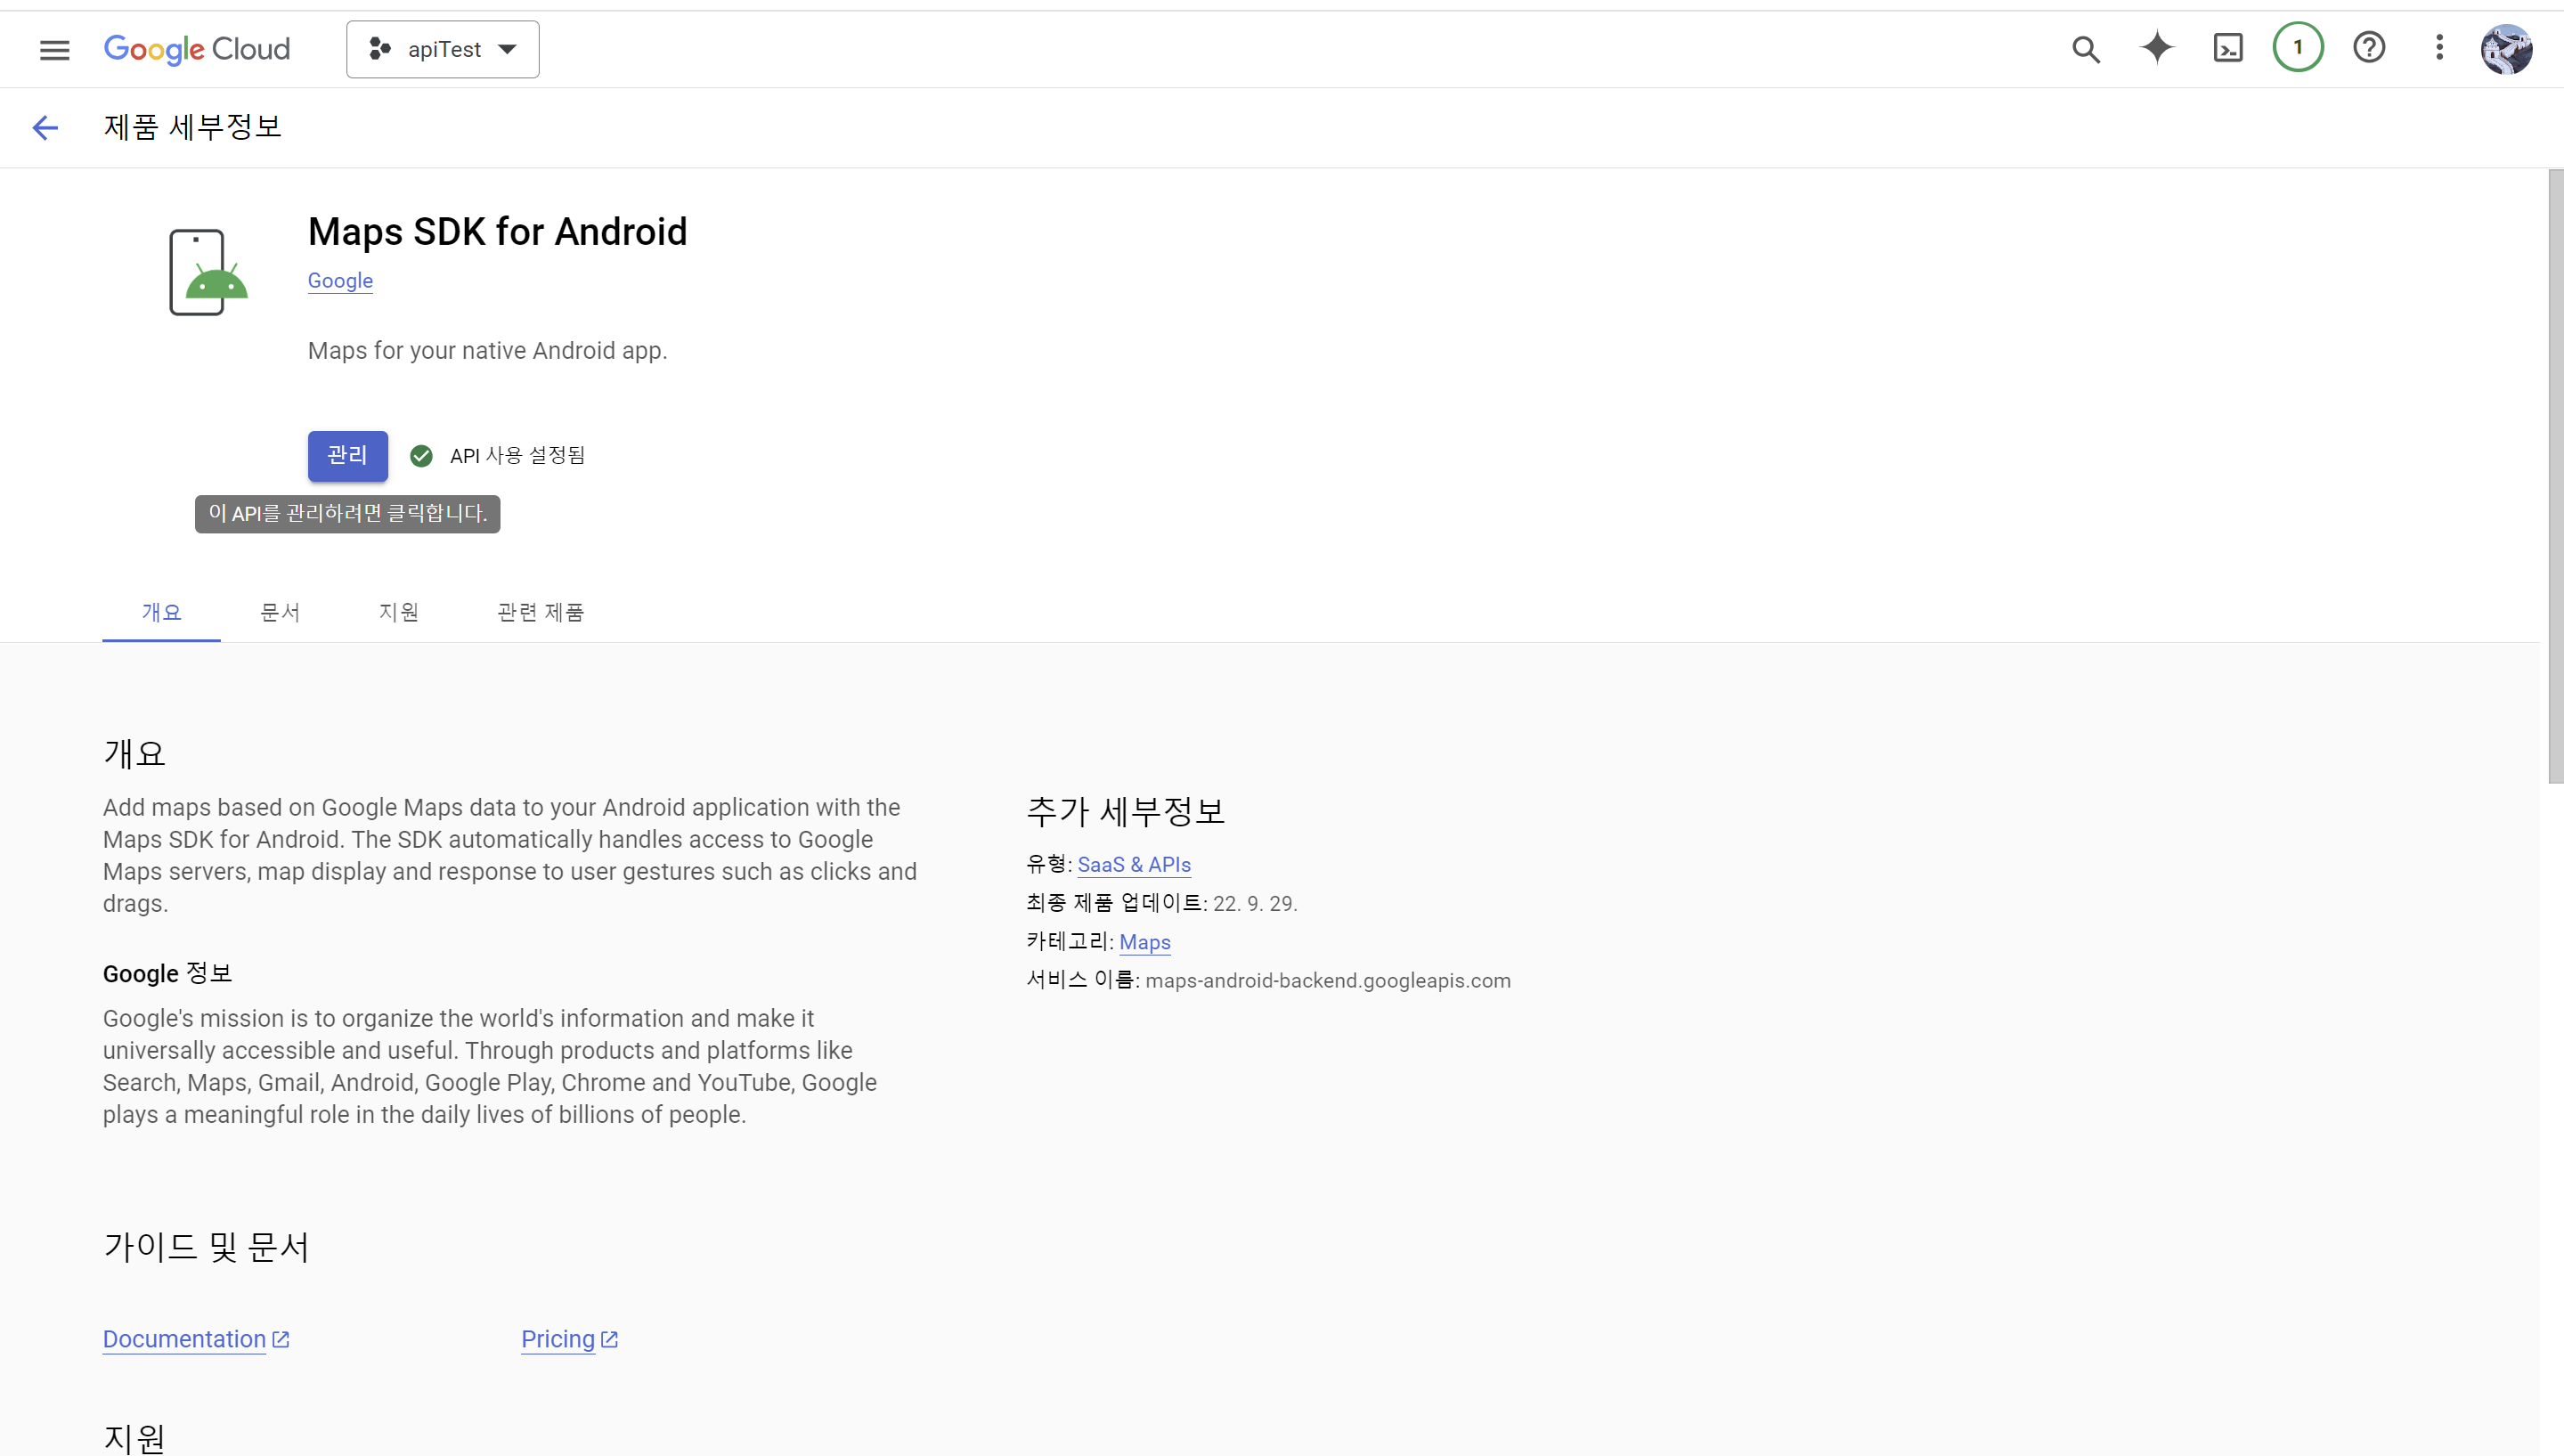Click the Google Cloud logo

coord(197,49)
